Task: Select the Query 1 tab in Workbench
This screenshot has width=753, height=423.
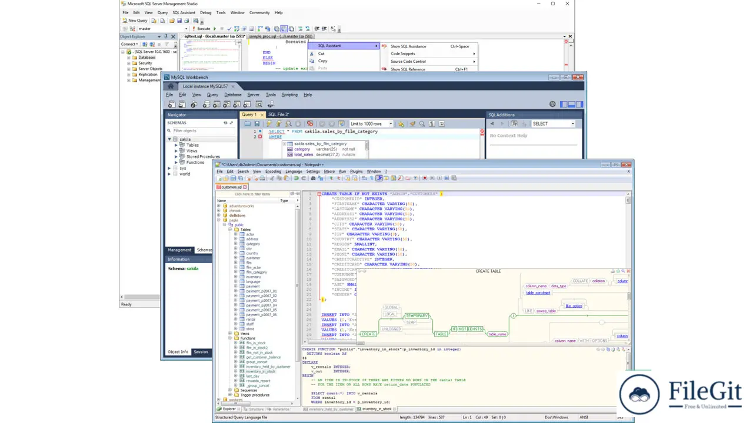Action: [x=252, y=115]
